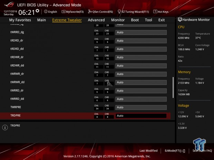Click the tWRRD_dd Auto value field

point(141,99)
